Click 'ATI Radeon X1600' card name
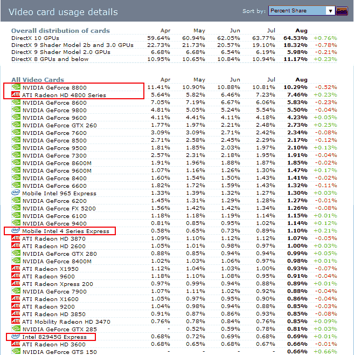Screen dimensions: 354x355 pyautogui.click(x=50, y=299)
